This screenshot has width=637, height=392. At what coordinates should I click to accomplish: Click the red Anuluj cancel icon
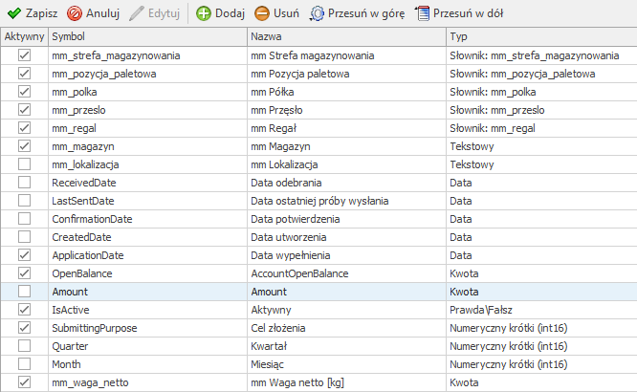(x=75, y=13)
